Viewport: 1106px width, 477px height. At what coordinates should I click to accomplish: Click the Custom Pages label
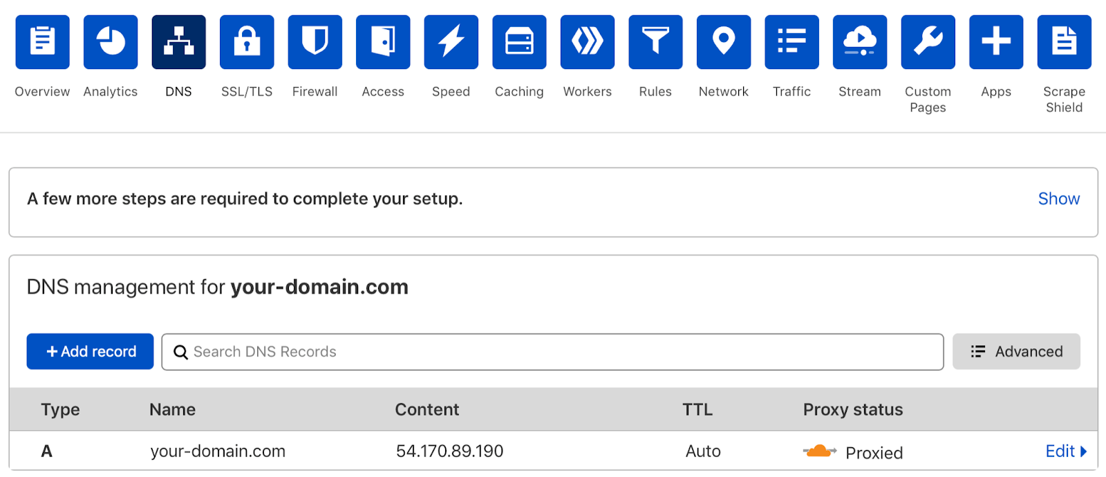pos(928,100)
